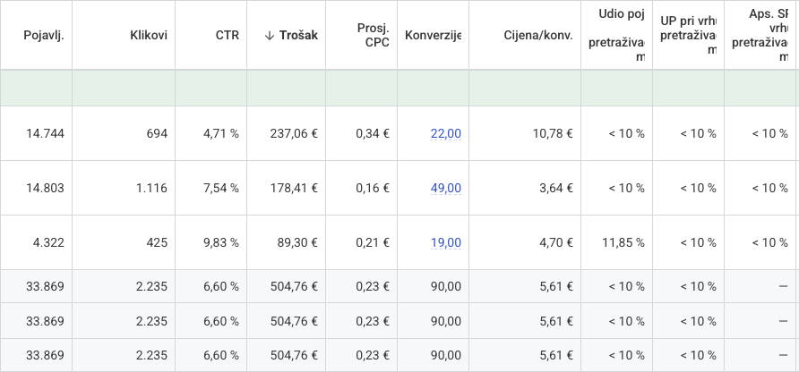
Task: Open the 19,00 conversions link
Action: (445, 242)
